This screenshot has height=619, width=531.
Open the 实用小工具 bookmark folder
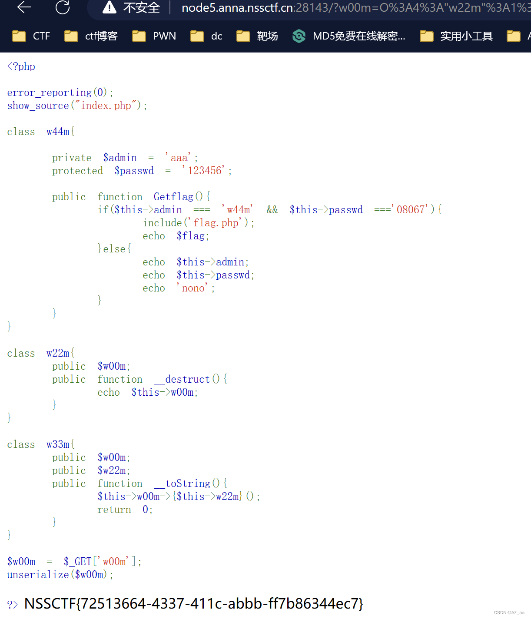point(456,36)
